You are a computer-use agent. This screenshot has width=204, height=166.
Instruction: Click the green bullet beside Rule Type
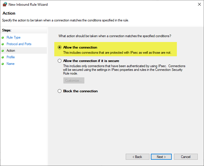click(3, 37)
